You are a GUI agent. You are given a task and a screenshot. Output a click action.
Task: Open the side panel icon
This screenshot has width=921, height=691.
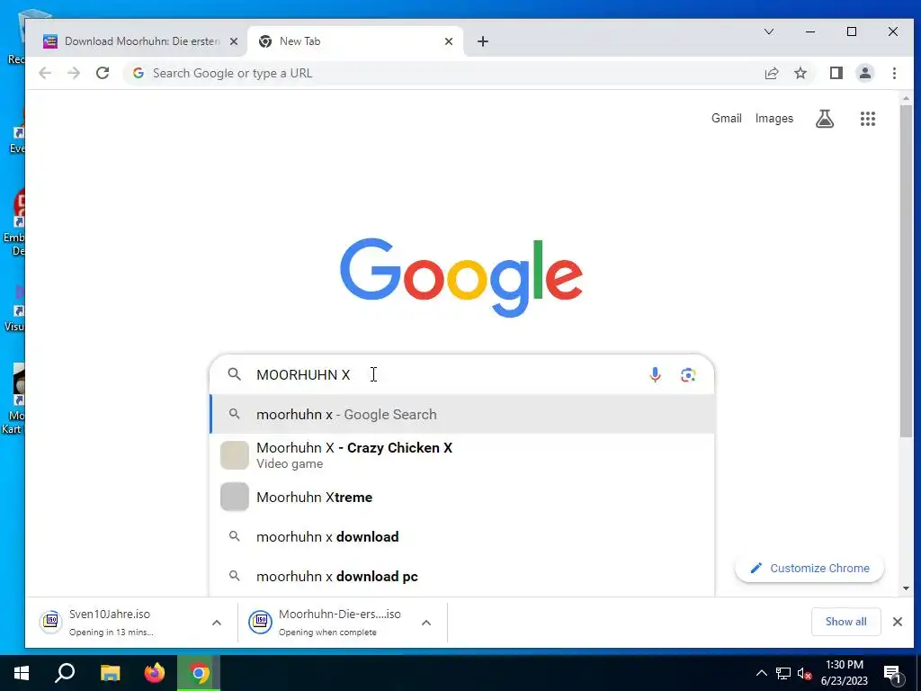(x=836, y=73)
